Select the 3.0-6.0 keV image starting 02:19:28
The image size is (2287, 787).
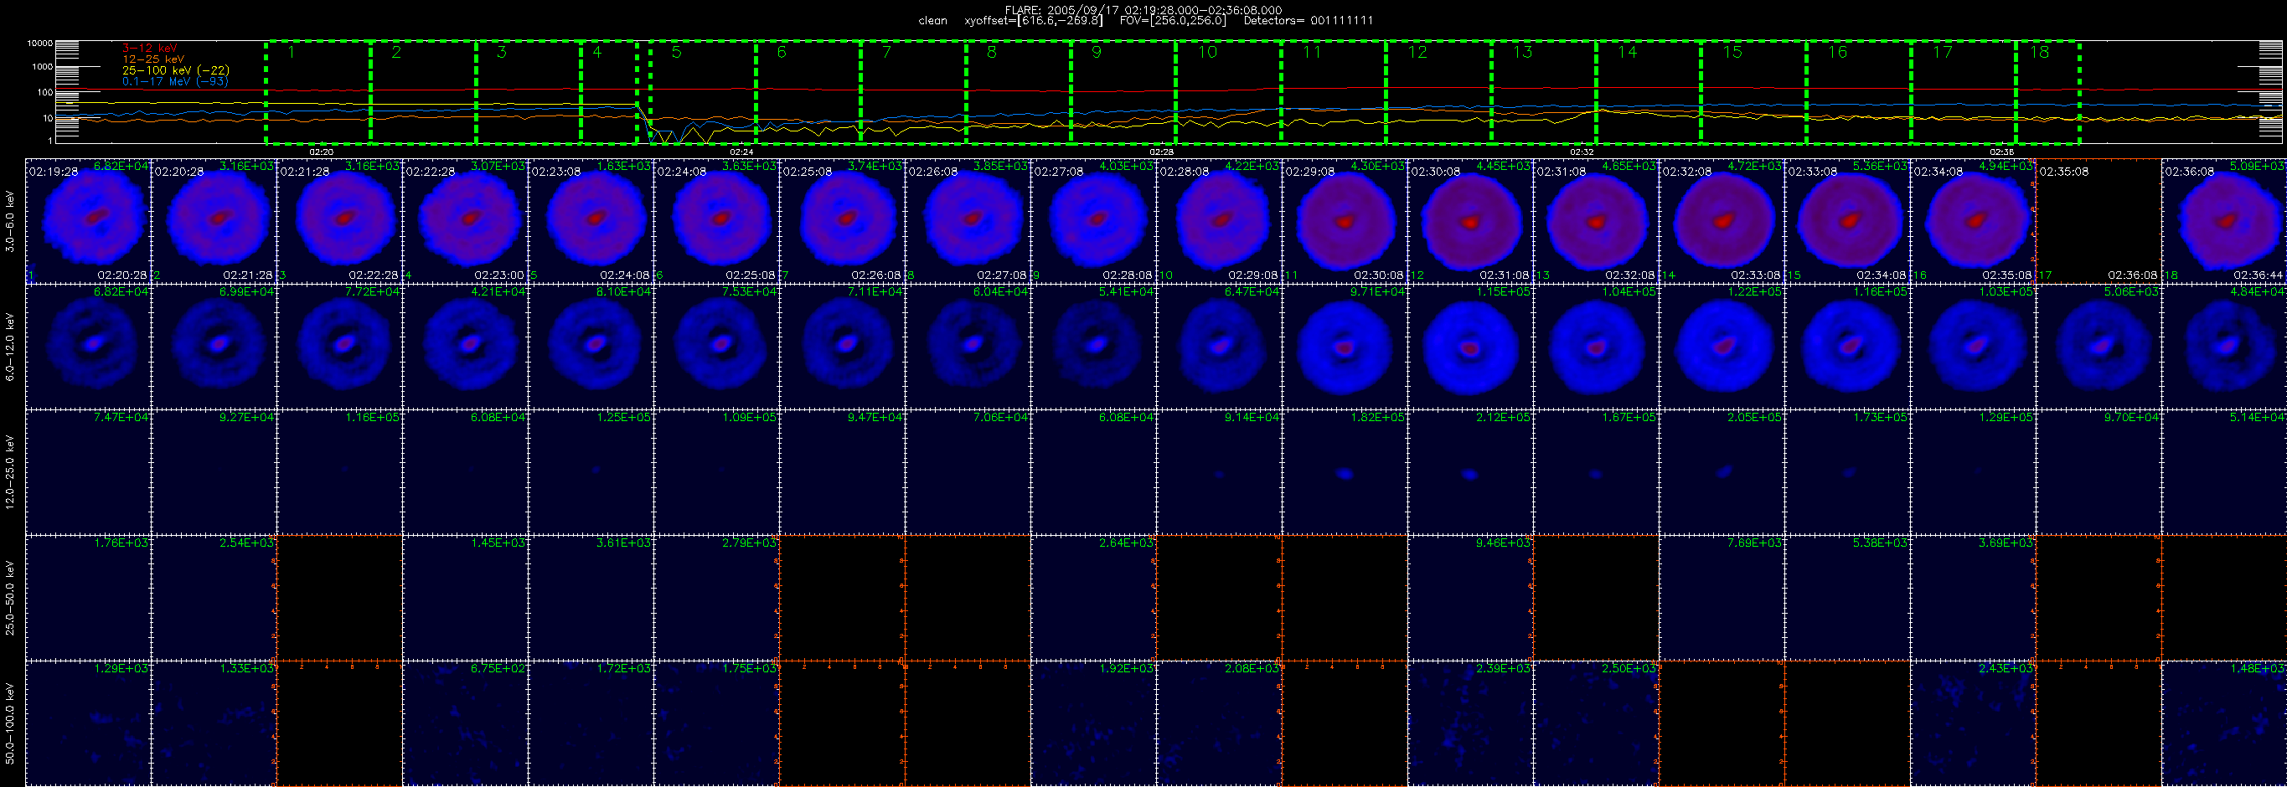pyautogui.click(x=89, y=221)
